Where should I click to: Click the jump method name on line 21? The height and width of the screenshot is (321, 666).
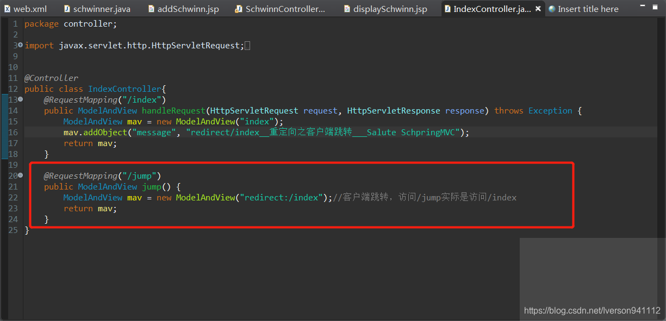[152, 187]
